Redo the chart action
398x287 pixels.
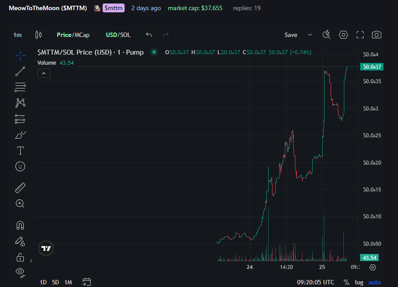coord(166,35)
